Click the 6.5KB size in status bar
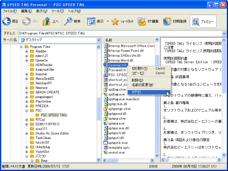The height and width of the screenshot is (171, 228). [153, 166]
